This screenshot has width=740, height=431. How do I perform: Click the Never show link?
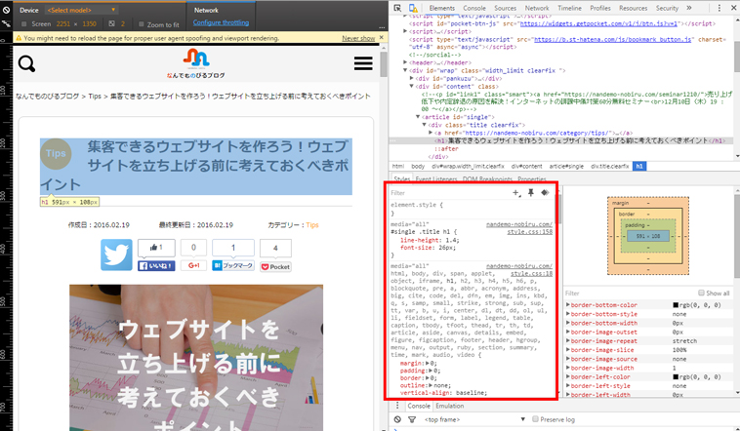[358, 38]
